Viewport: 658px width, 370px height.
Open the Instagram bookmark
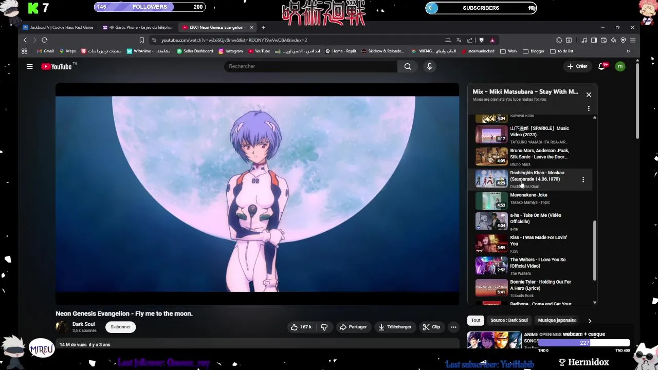click(230, 51)
